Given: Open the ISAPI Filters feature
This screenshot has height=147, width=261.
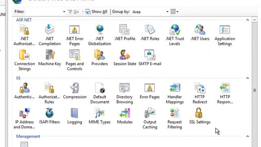Looking at the screenshot, I should click(x=49, y=116).
